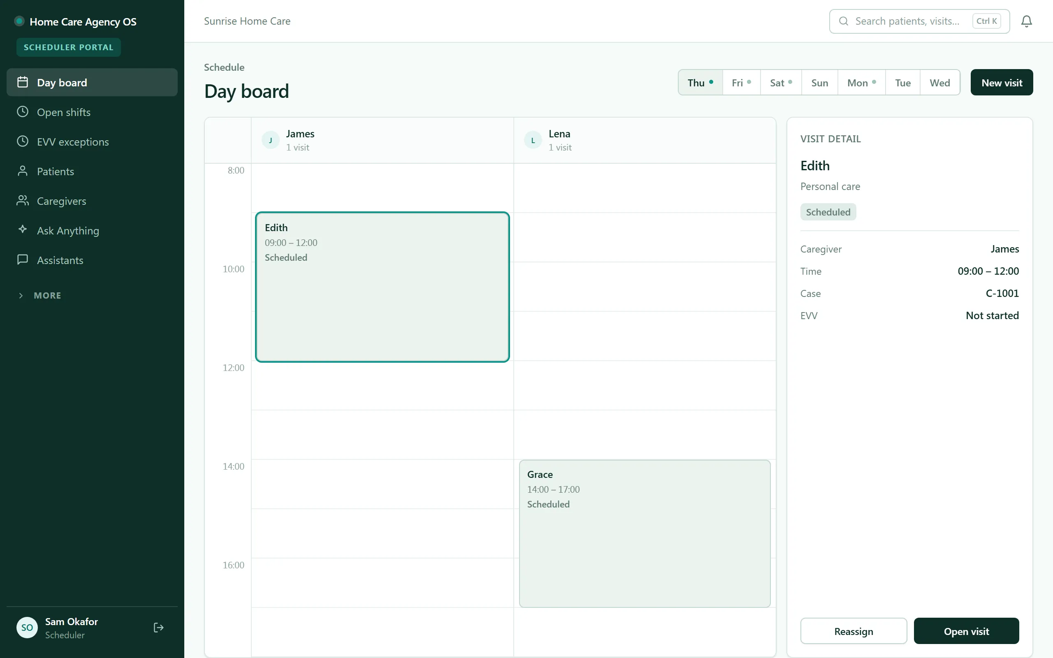The height and width of the screenshot is (658, 1053).
Task: Expand the MORE sidebar section
Action: [x=39, y=296]
